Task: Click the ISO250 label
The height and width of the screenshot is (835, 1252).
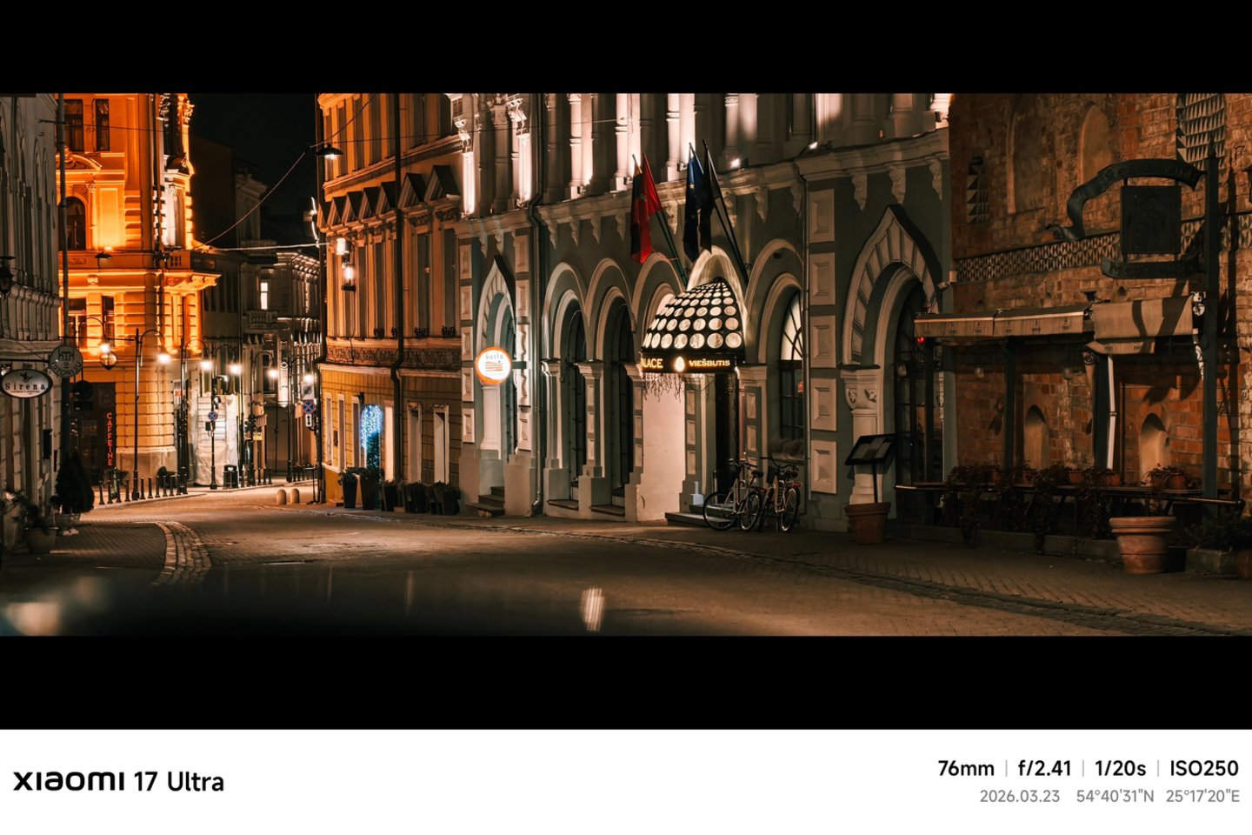Action: [1203, 768]
